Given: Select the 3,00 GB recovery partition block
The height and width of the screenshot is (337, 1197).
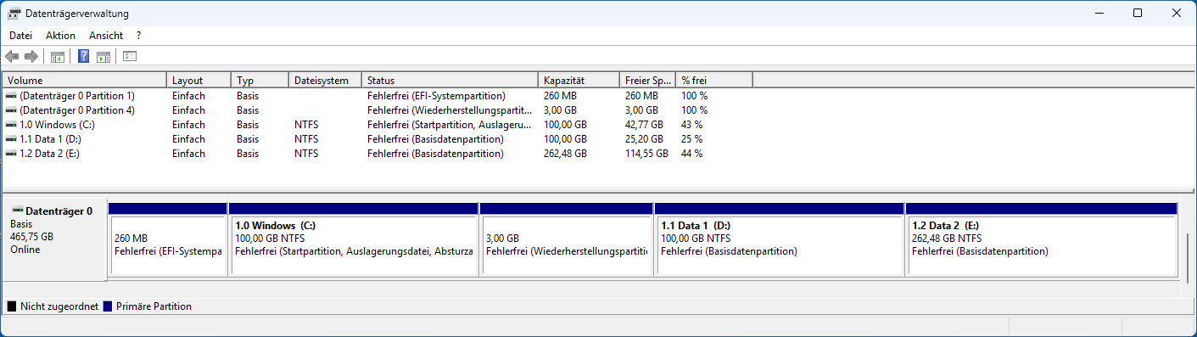Looking at the screenshot, I should tap(567, 239).
